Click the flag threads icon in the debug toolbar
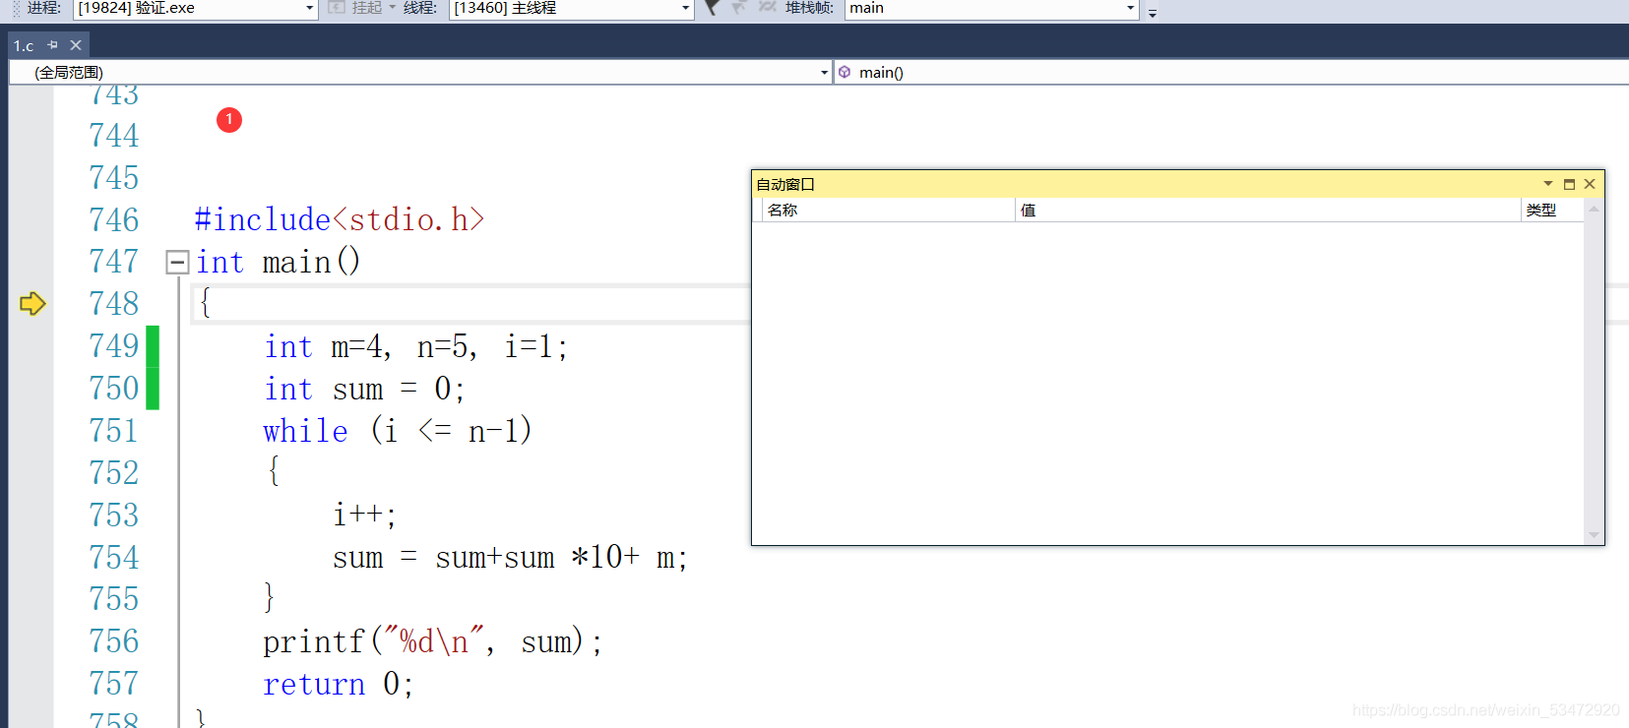The image size is (1629, 728). pyautogui.click(x=712, y=8)
